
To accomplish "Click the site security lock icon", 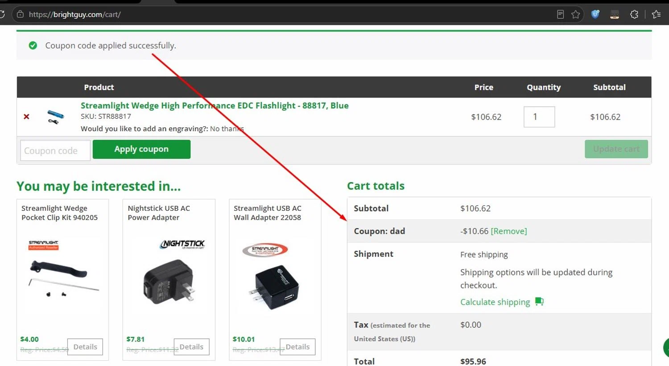I will click(x=20, y=14).
